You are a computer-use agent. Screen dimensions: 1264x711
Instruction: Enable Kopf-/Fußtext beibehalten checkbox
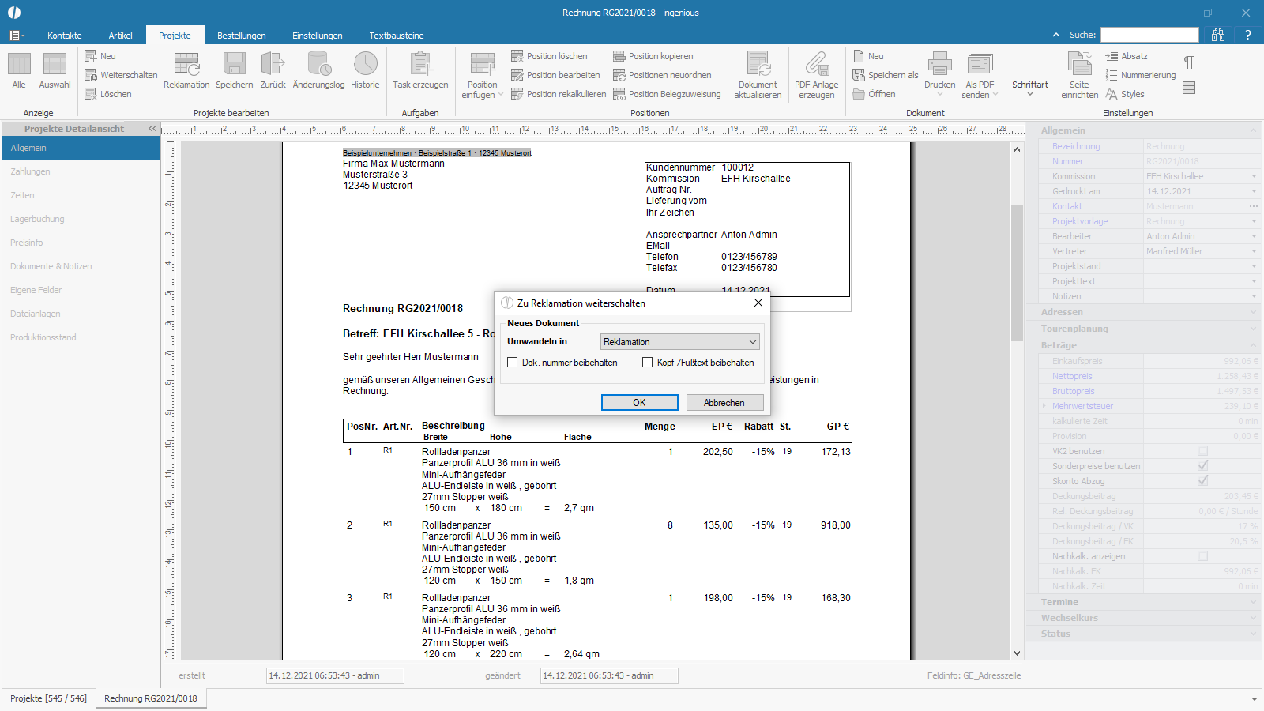(x=647, y=363)
